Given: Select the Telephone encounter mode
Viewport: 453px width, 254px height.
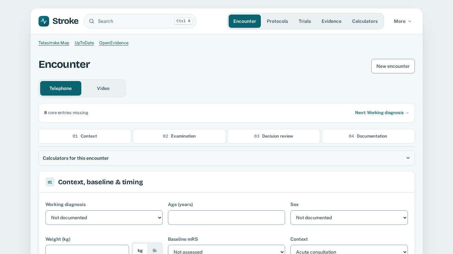Looking at the screenshot, I should [x=61, y=88].
